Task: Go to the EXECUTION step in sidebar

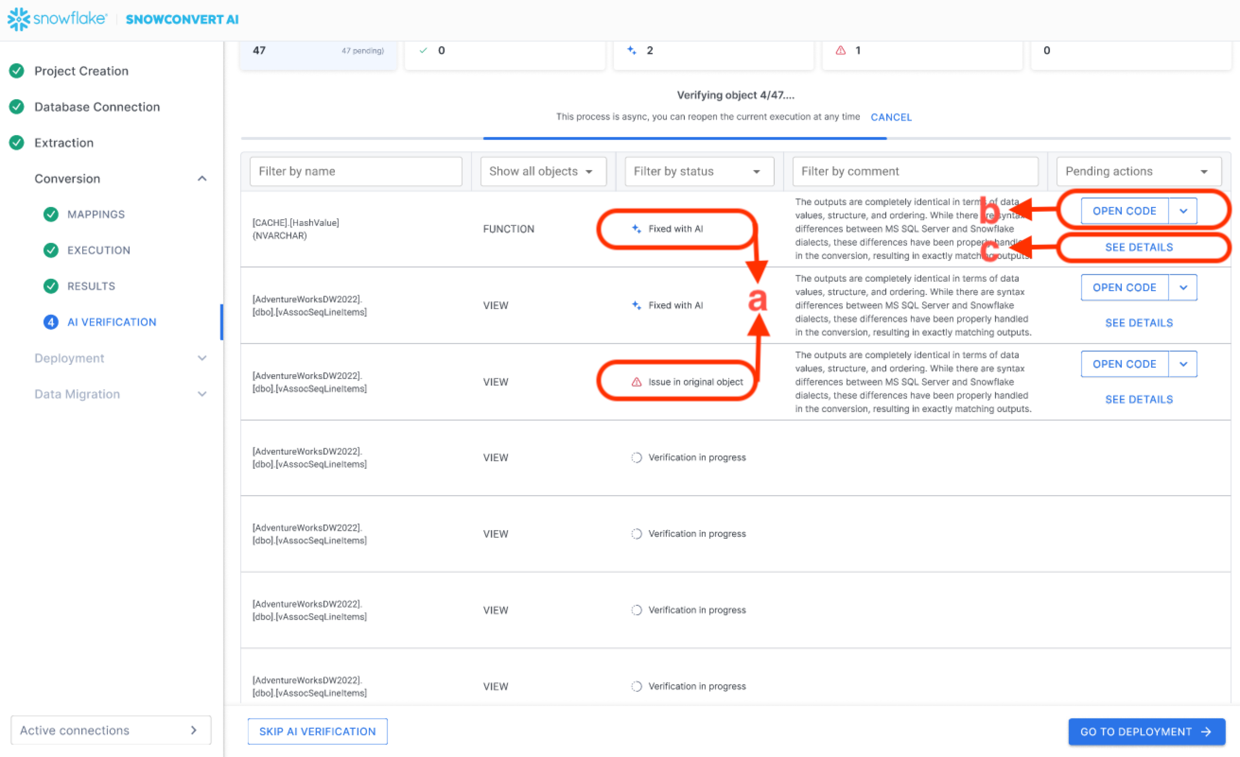Action: [99, 250]
